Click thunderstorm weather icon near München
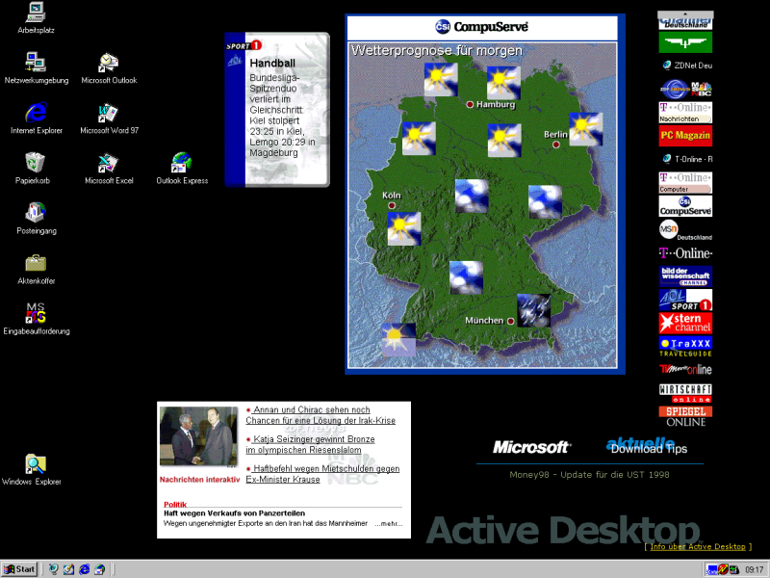This screenshot has height=578, width=770. [534, 310]
